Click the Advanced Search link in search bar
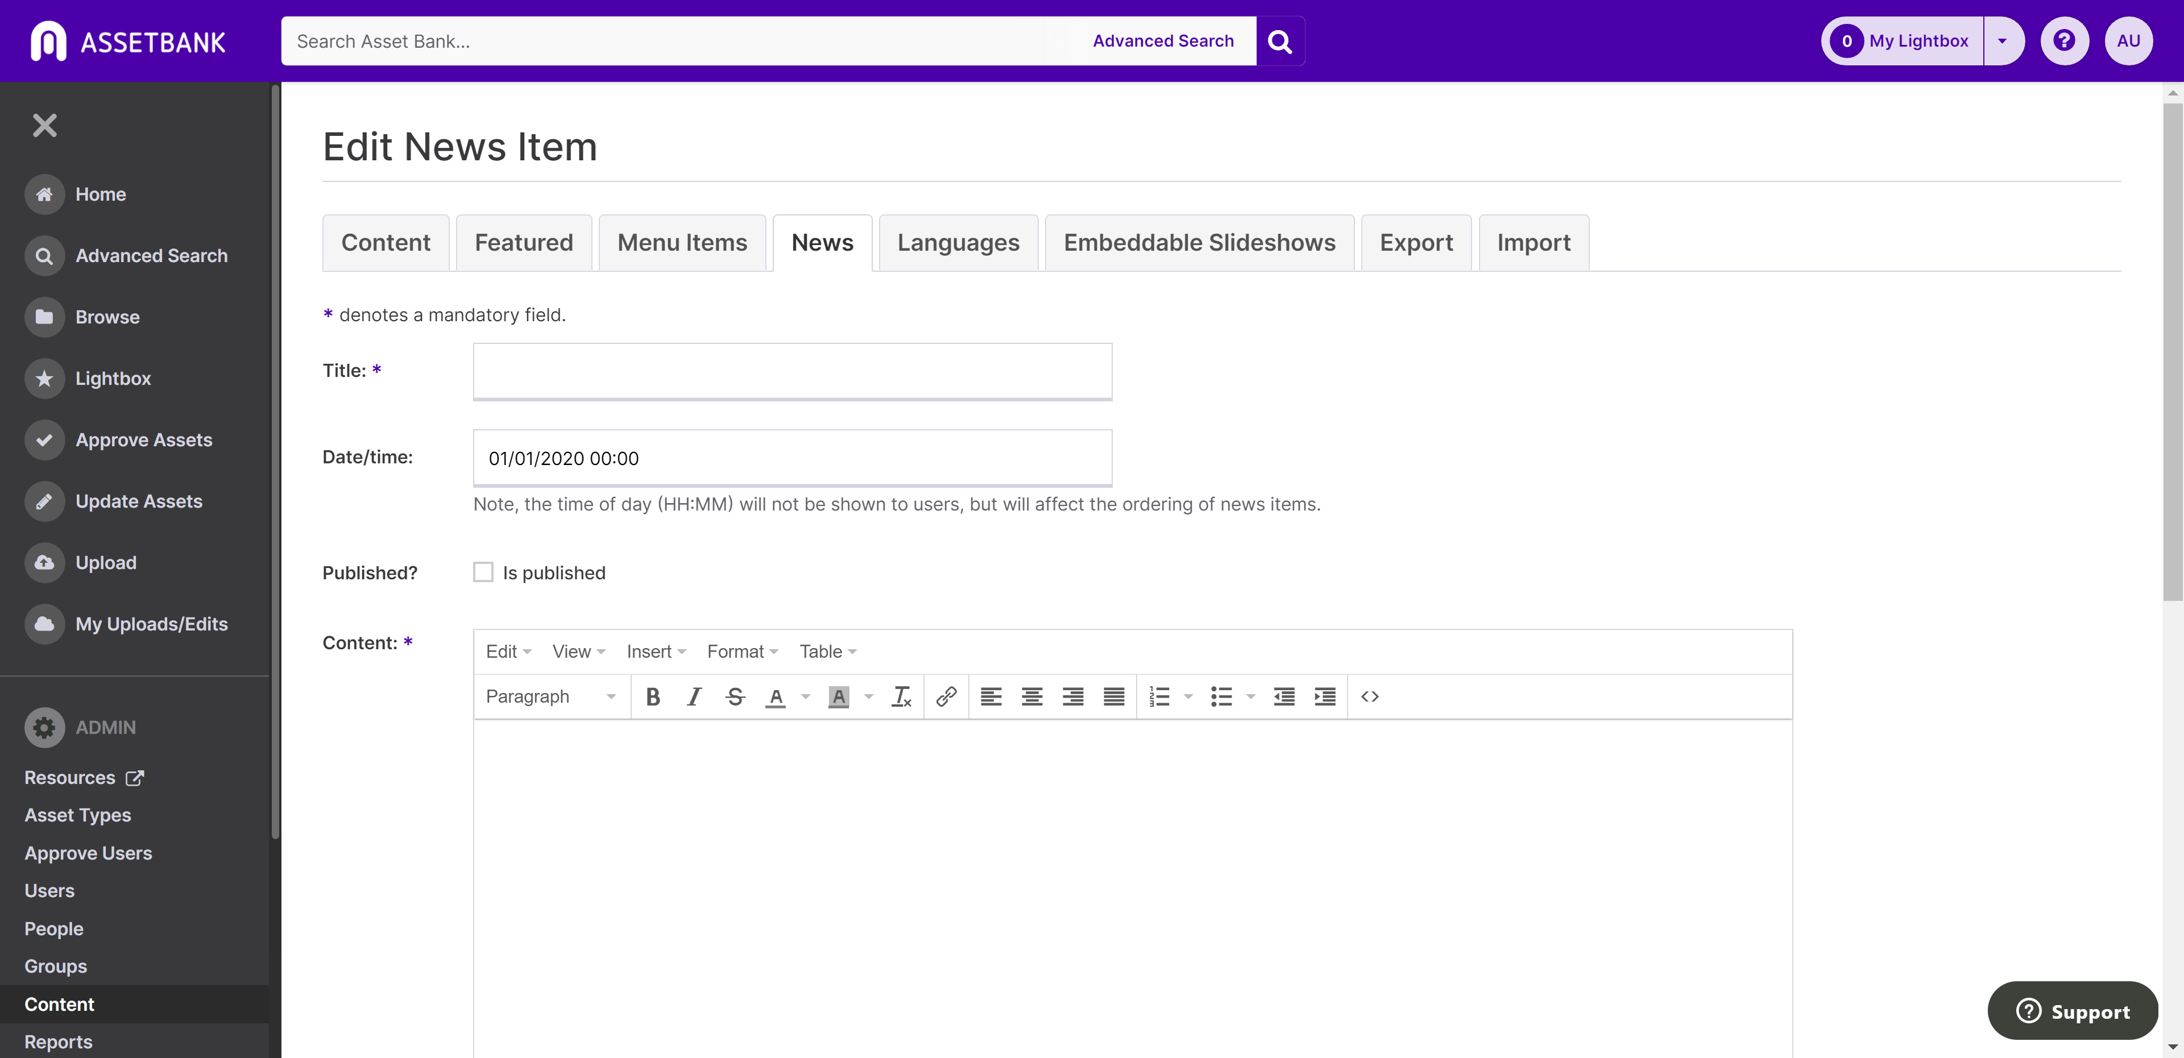 pyautogui.click(x=1163, y=41)
